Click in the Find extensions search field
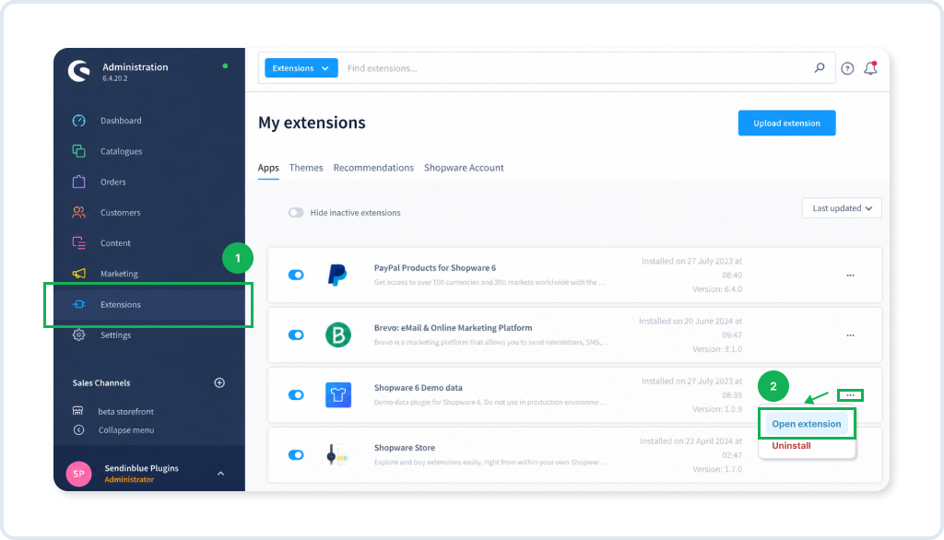Screen dimensions: 944x540 (575, 68)
